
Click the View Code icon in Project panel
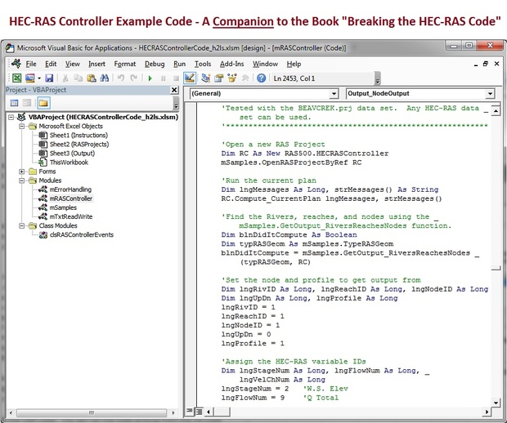14,103
